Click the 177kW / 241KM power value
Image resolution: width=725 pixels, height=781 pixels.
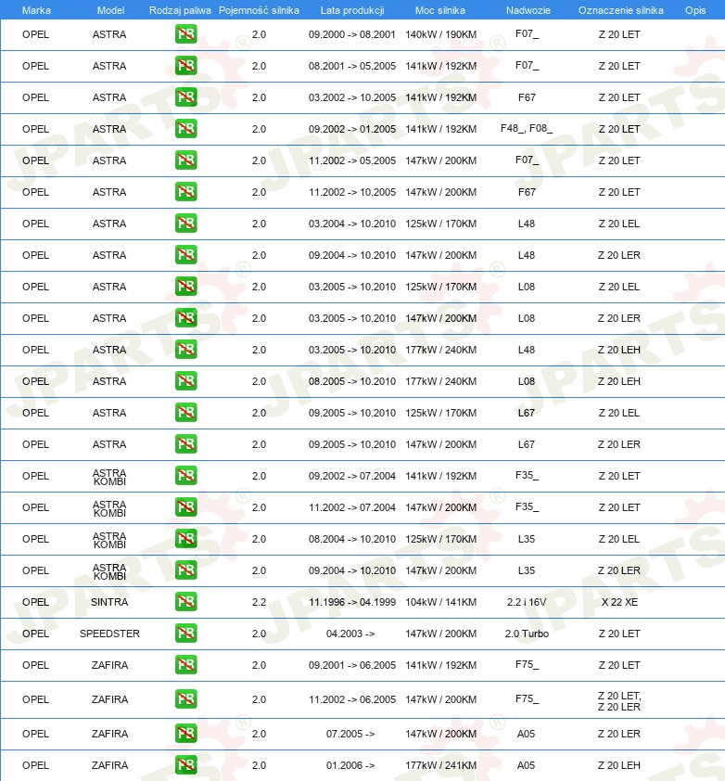pyautogui.click(x=440, y=765)
